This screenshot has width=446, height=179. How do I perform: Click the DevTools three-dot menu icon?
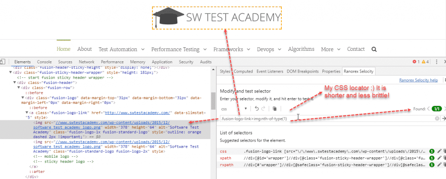438,62
